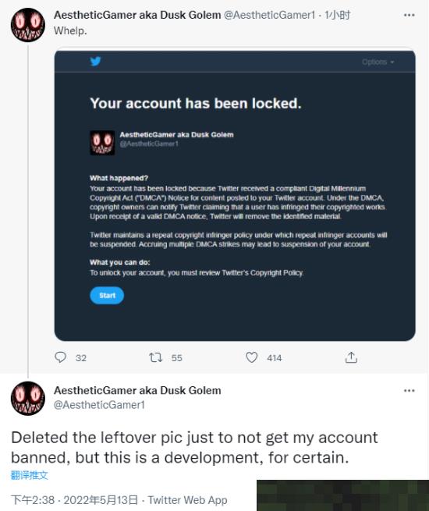Image resolution: width=429 pixels, height=511 pixels.
Task: Click the second tweet's profile avatar
Action: click(x=28, y=398)
